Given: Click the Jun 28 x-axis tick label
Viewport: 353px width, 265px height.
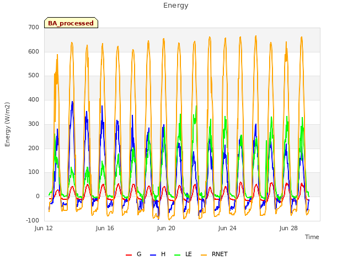Looking at the screenshot, I should pos(288,228).
